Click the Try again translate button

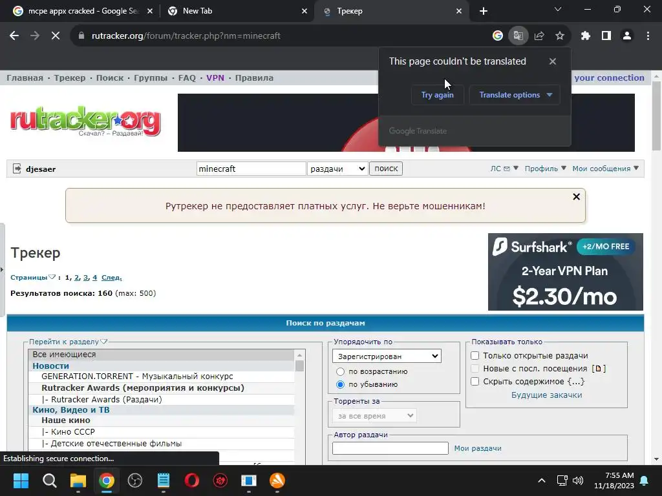(x=438, y=95)
